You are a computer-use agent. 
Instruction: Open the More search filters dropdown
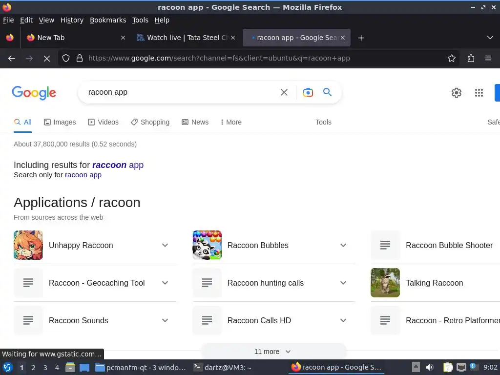(x=231, y=122)
